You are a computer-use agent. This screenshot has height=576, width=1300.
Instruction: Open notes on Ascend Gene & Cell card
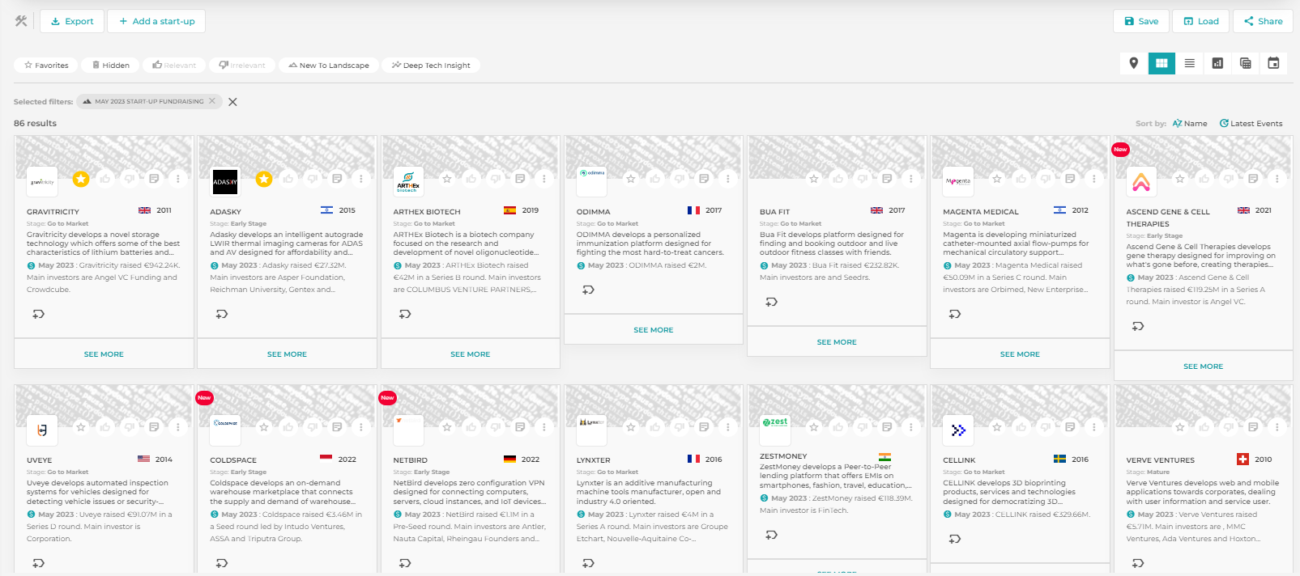pyautogui.click(x=1253, y=179)
